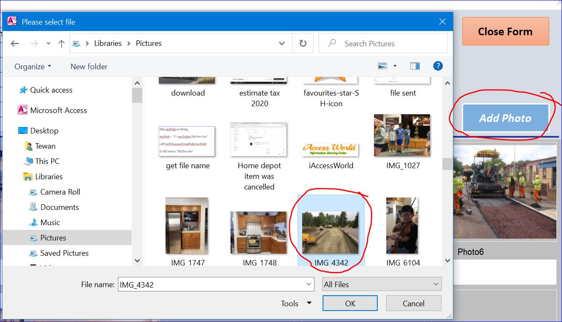Image resolution: width=562 pixels, height=322 pixels.
Task: Close the Please select file dialog
Action: [x=442, y=22]
